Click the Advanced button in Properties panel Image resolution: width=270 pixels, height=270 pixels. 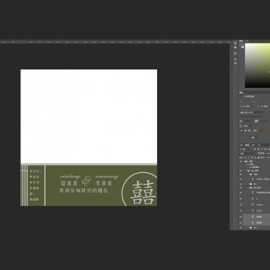coord(253,137)
